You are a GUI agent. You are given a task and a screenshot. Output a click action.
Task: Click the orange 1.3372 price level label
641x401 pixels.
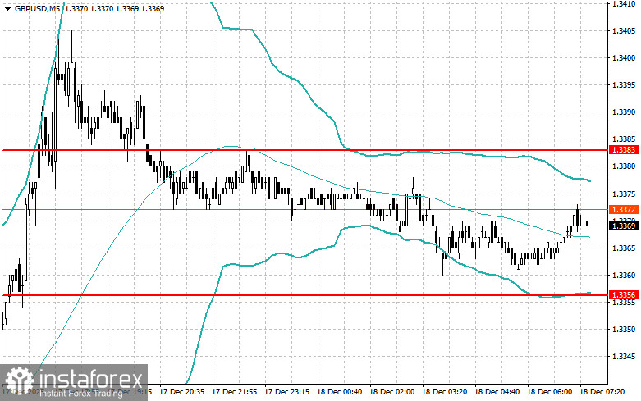click(624, 209)
